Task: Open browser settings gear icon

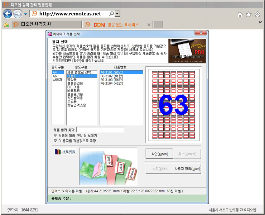Action: (257, 14)
